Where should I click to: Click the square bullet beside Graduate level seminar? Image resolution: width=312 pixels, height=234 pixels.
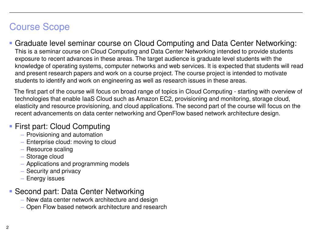(x=11, y=43)
